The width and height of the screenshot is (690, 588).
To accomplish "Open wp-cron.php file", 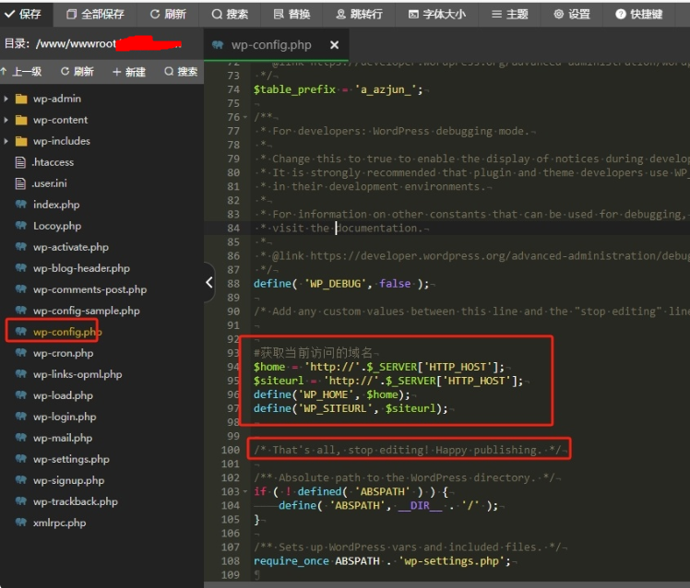I will click(64, 353).
